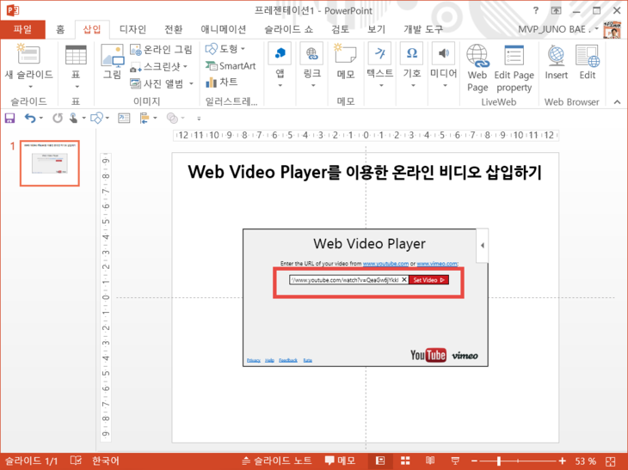
Task: Click Web Browser Insert icon
Action: tap(557, 56)
